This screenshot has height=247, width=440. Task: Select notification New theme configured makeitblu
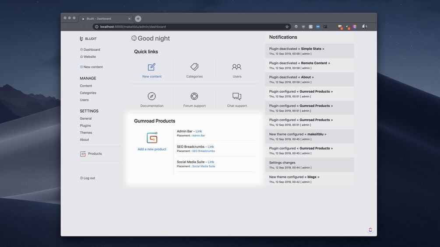pos(310,136)
